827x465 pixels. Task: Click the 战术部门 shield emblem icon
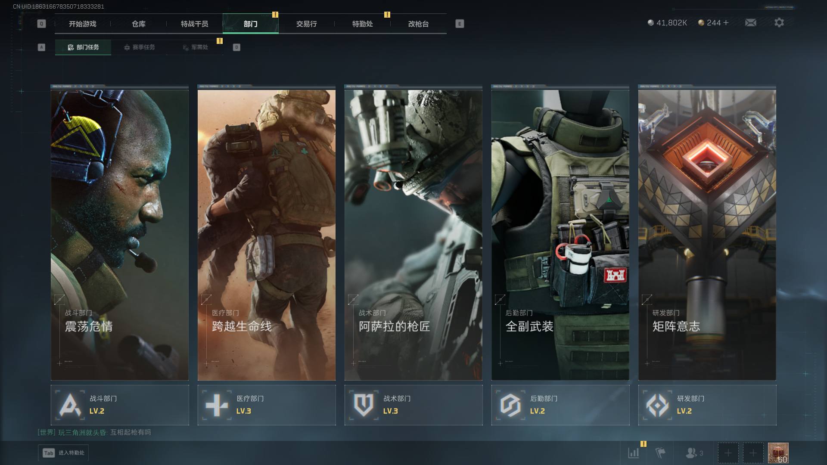coord(364,405)
